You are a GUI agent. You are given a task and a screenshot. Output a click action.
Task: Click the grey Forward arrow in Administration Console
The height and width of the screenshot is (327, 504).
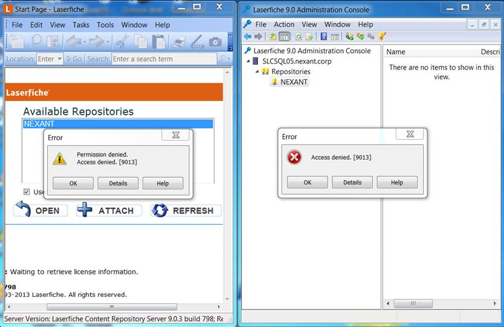click(258, 37)
